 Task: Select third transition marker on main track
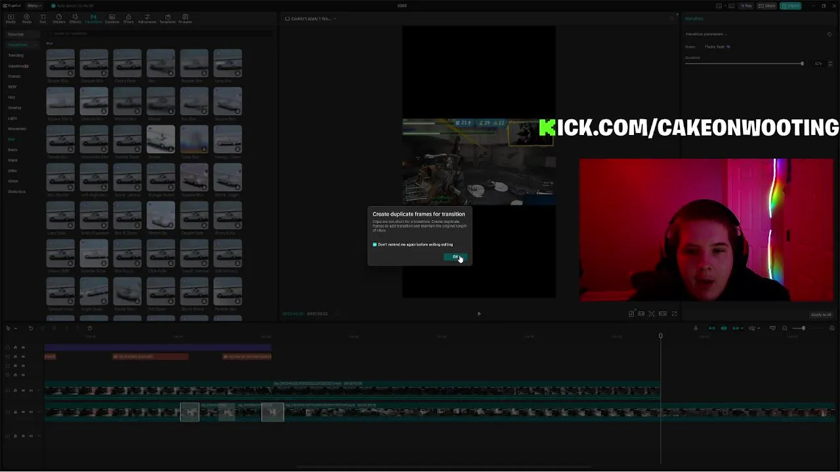272,412
